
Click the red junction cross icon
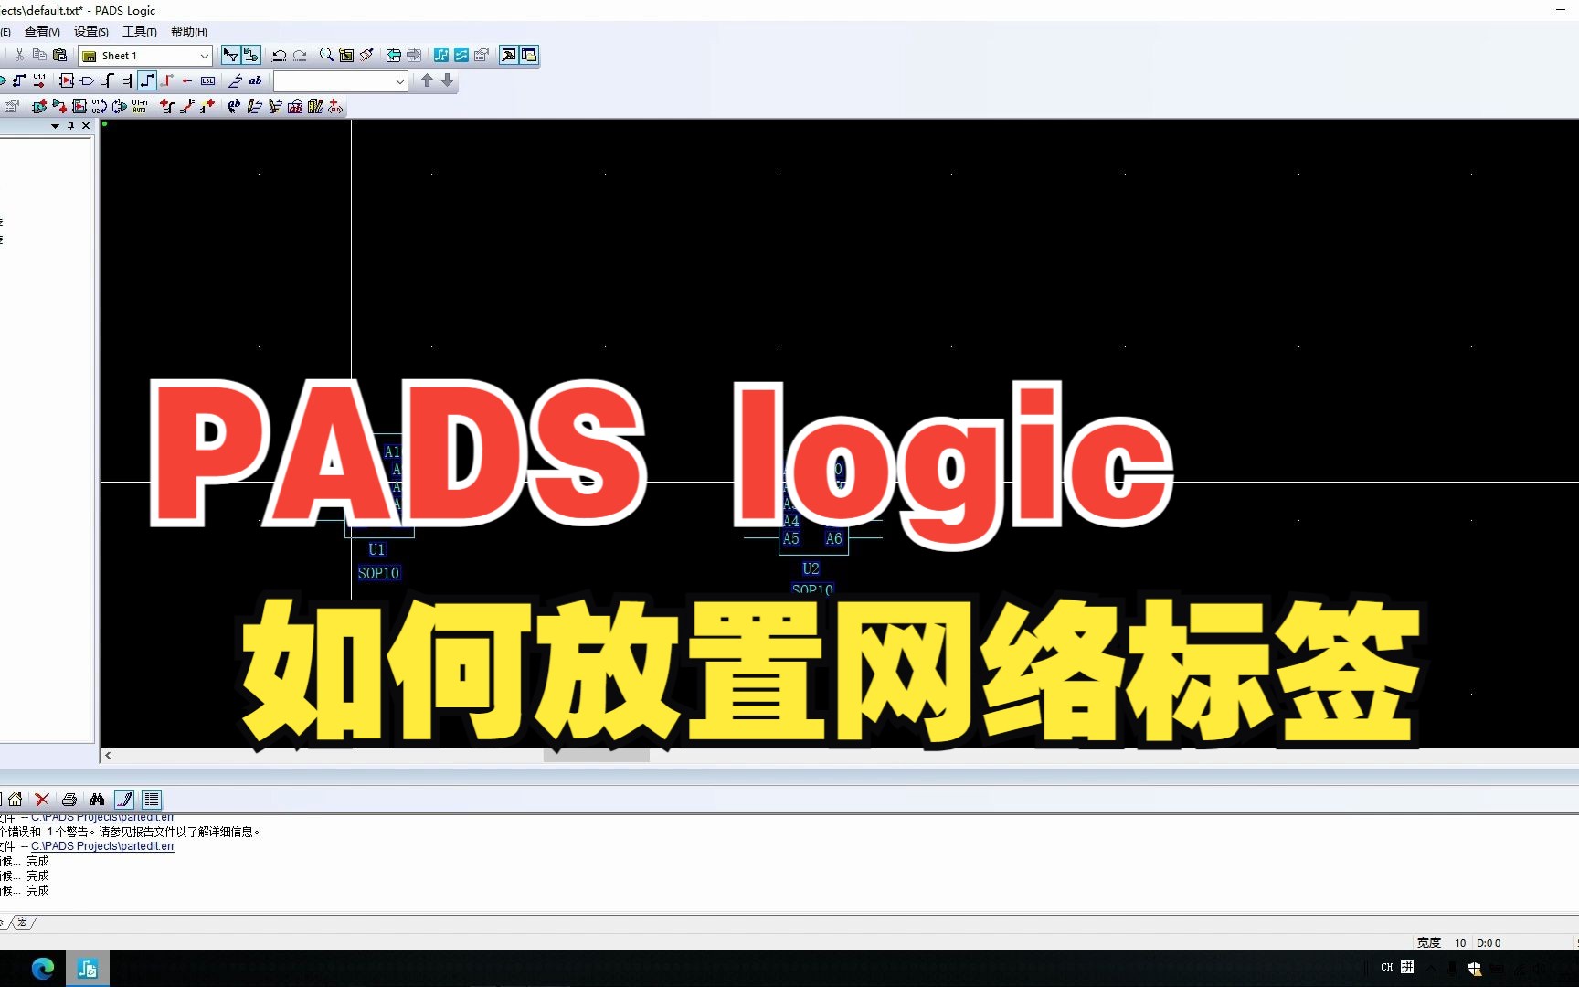187,80
